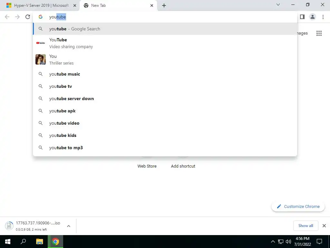Open the Action Center notifications icon
This screenshot has height=248, width=330.
319,242
